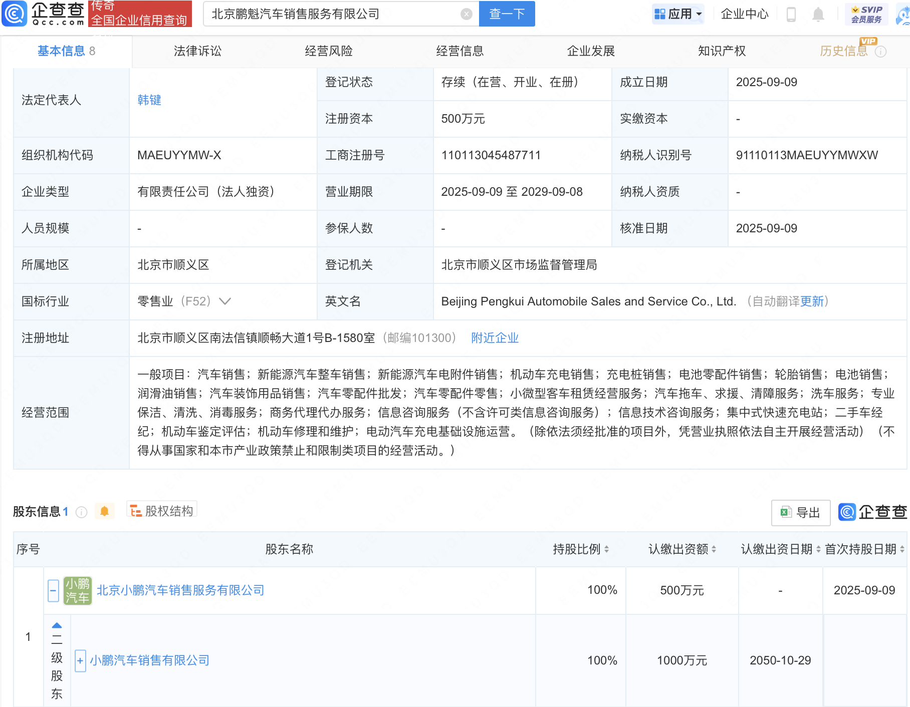Click the Excel 导出 export button
Screen dimensions: 910x707
click(x=800, y=513)
